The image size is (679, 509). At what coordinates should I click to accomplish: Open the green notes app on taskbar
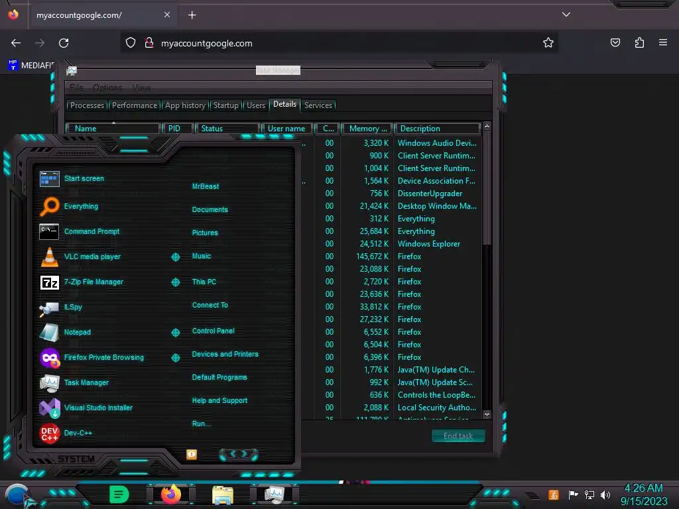click(119, 494)
